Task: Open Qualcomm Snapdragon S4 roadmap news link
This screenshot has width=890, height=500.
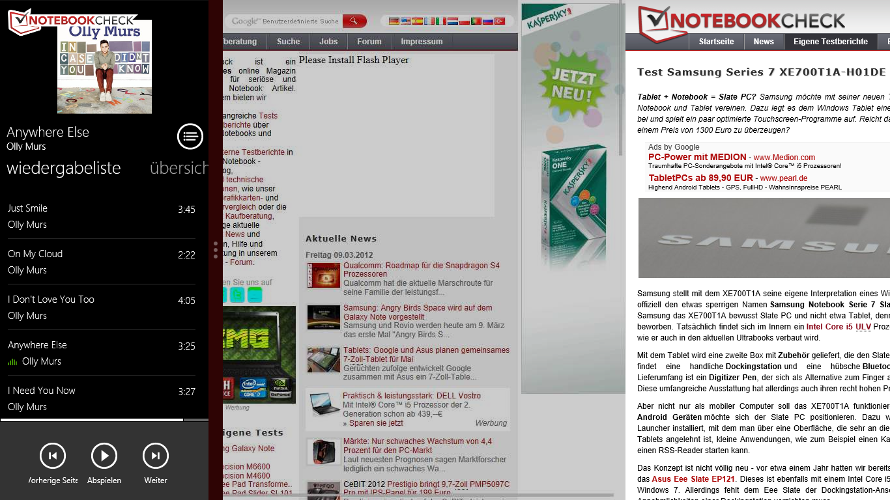Action: (x=421, y=270)
